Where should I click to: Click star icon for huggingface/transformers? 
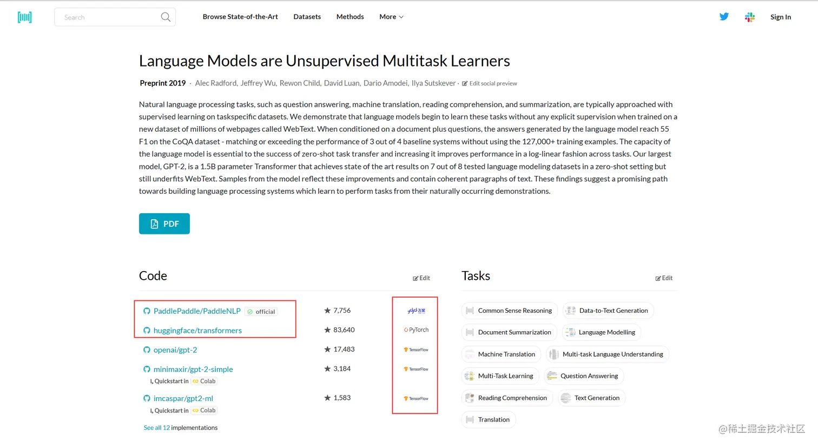coord(327,330)
